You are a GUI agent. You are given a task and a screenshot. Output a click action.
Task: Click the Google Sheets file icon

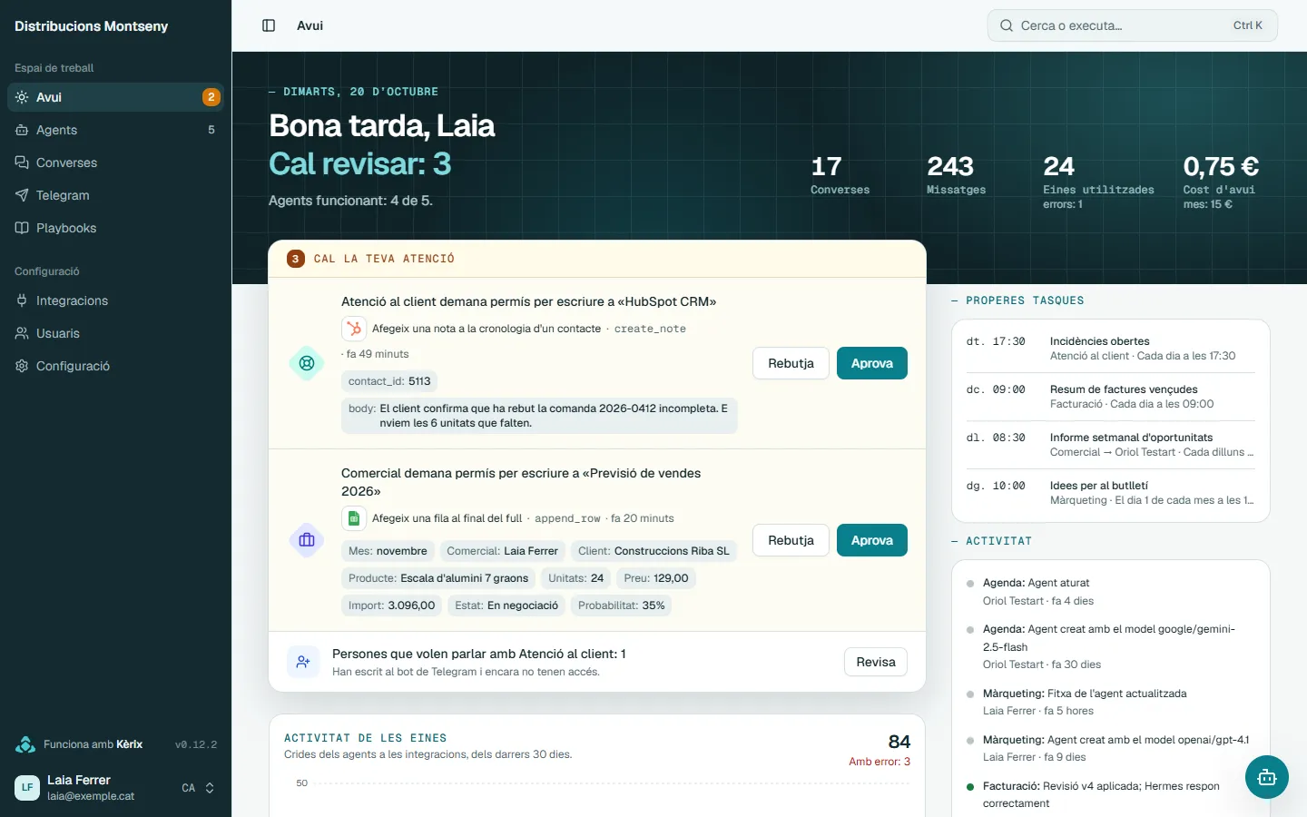pyautogui.click(x=354, y=518)
